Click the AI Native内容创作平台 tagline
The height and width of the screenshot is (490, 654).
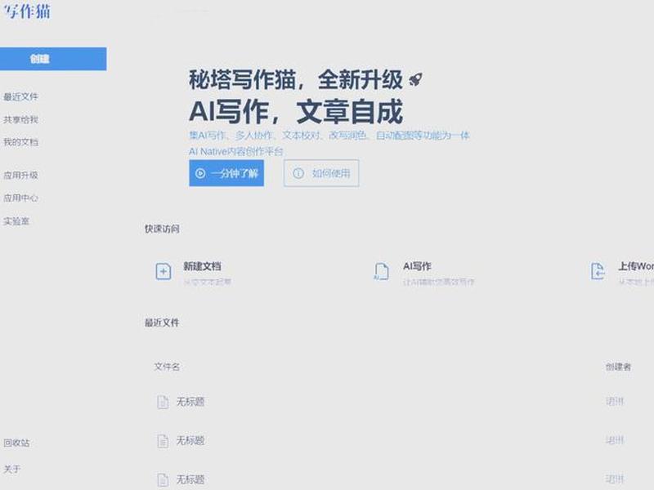click(236, 151)
